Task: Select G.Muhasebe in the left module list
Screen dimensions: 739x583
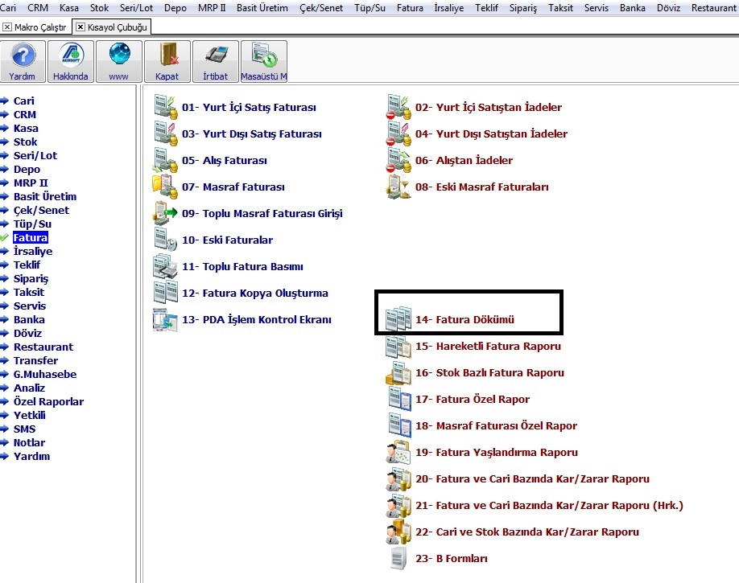Action: pos(45,374)
